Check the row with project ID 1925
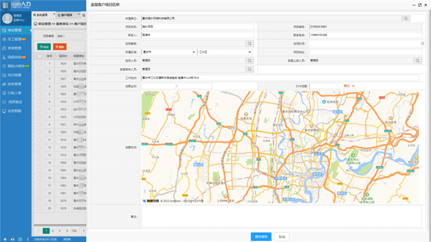431x242 pixels. (x=39, y=94)
